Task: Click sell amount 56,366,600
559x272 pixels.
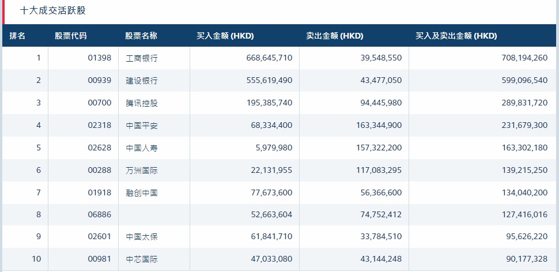Action: coord(381,192)
